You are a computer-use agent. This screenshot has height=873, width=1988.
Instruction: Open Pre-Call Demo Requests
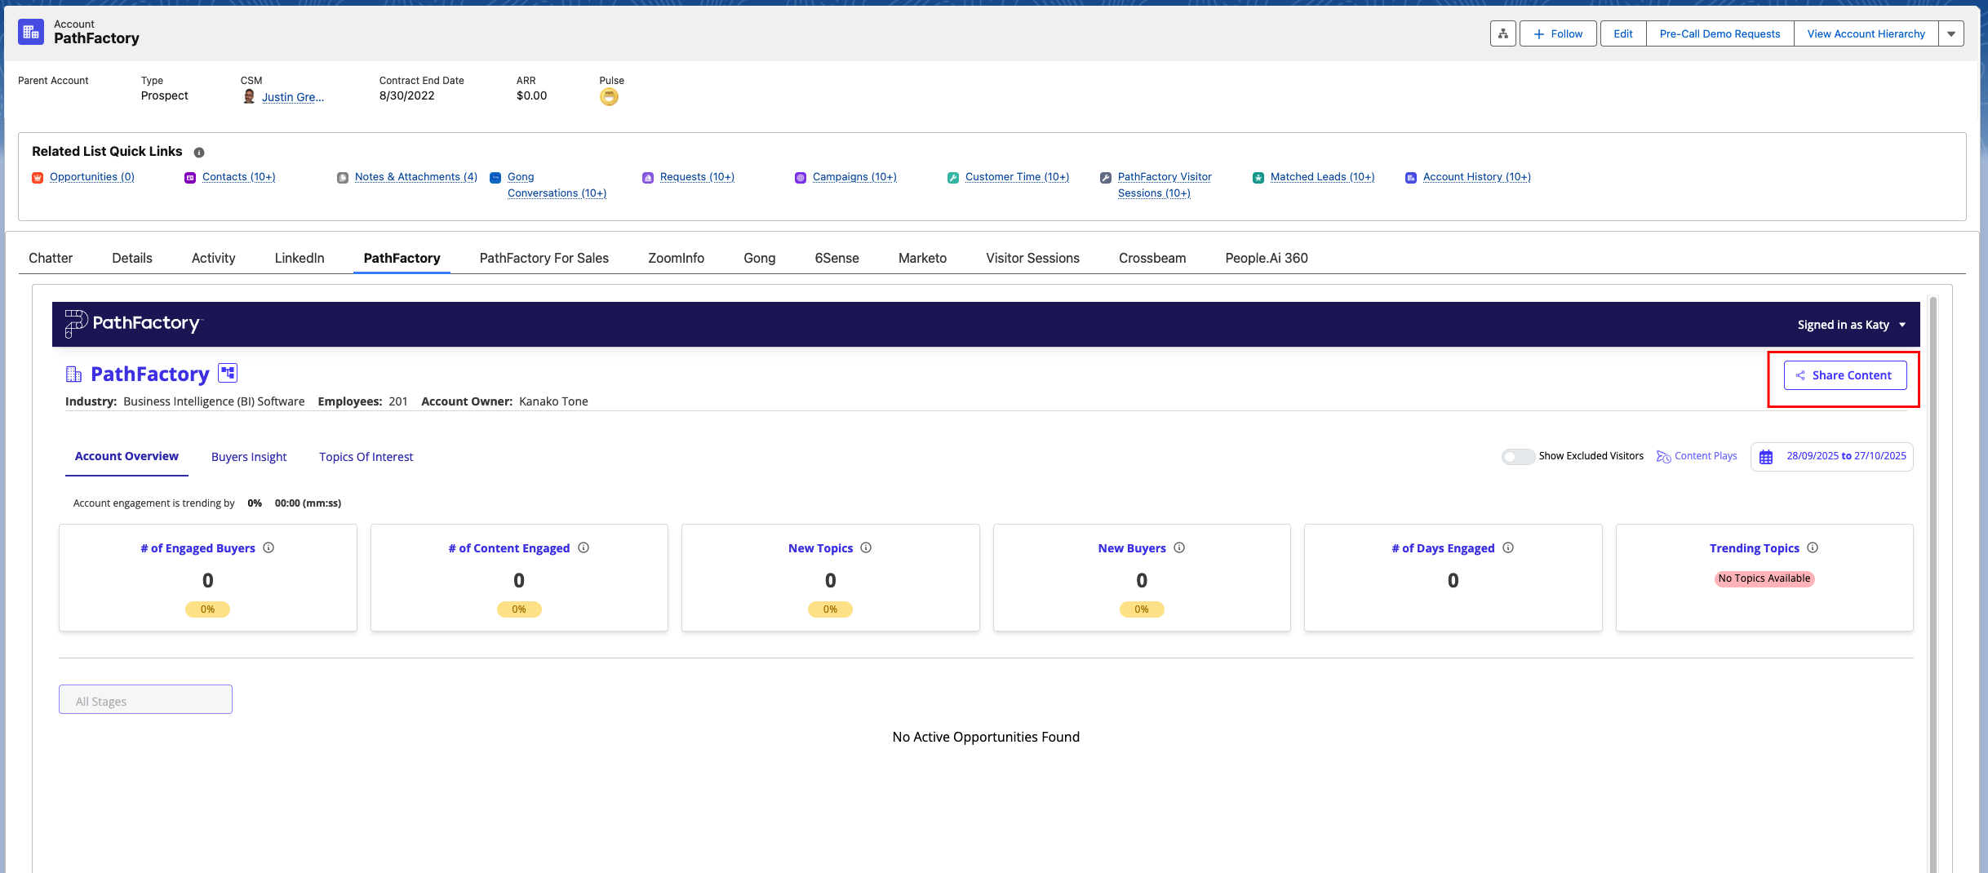point(1720,33)
